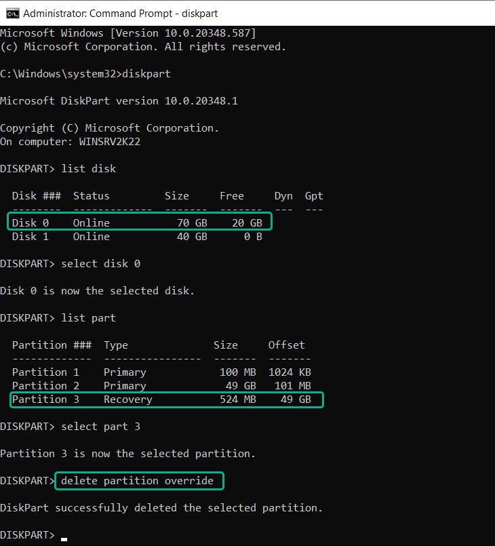Click the 'Type' column header

point(116,345)
